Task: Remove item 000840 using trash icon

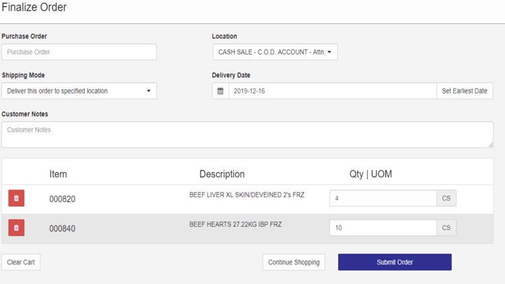Action: tap(16, 227)
